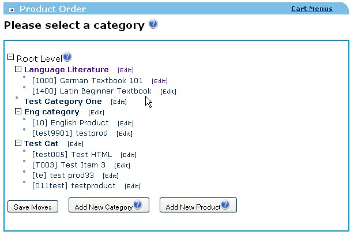This screenshot has width=354, height=235.
Task: Collapse the Root Level tree node
Action: click(10, 57)
